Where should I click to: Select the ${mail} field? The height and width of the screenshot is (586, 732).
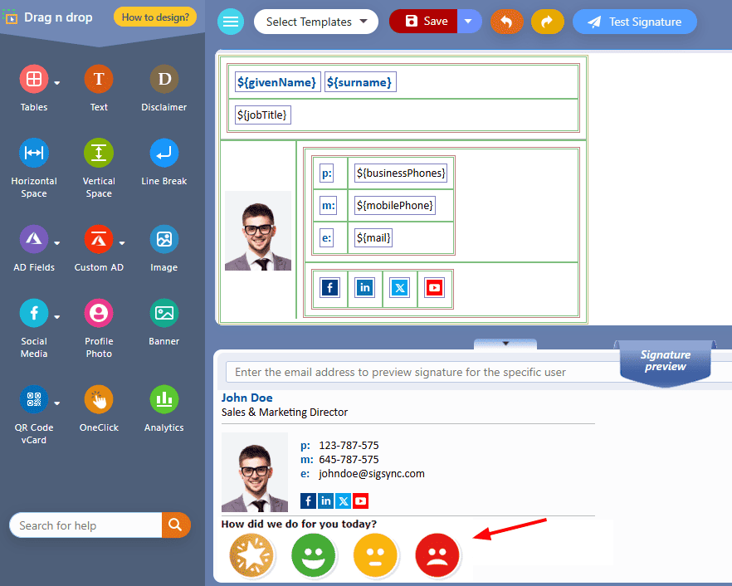(373, 237)
